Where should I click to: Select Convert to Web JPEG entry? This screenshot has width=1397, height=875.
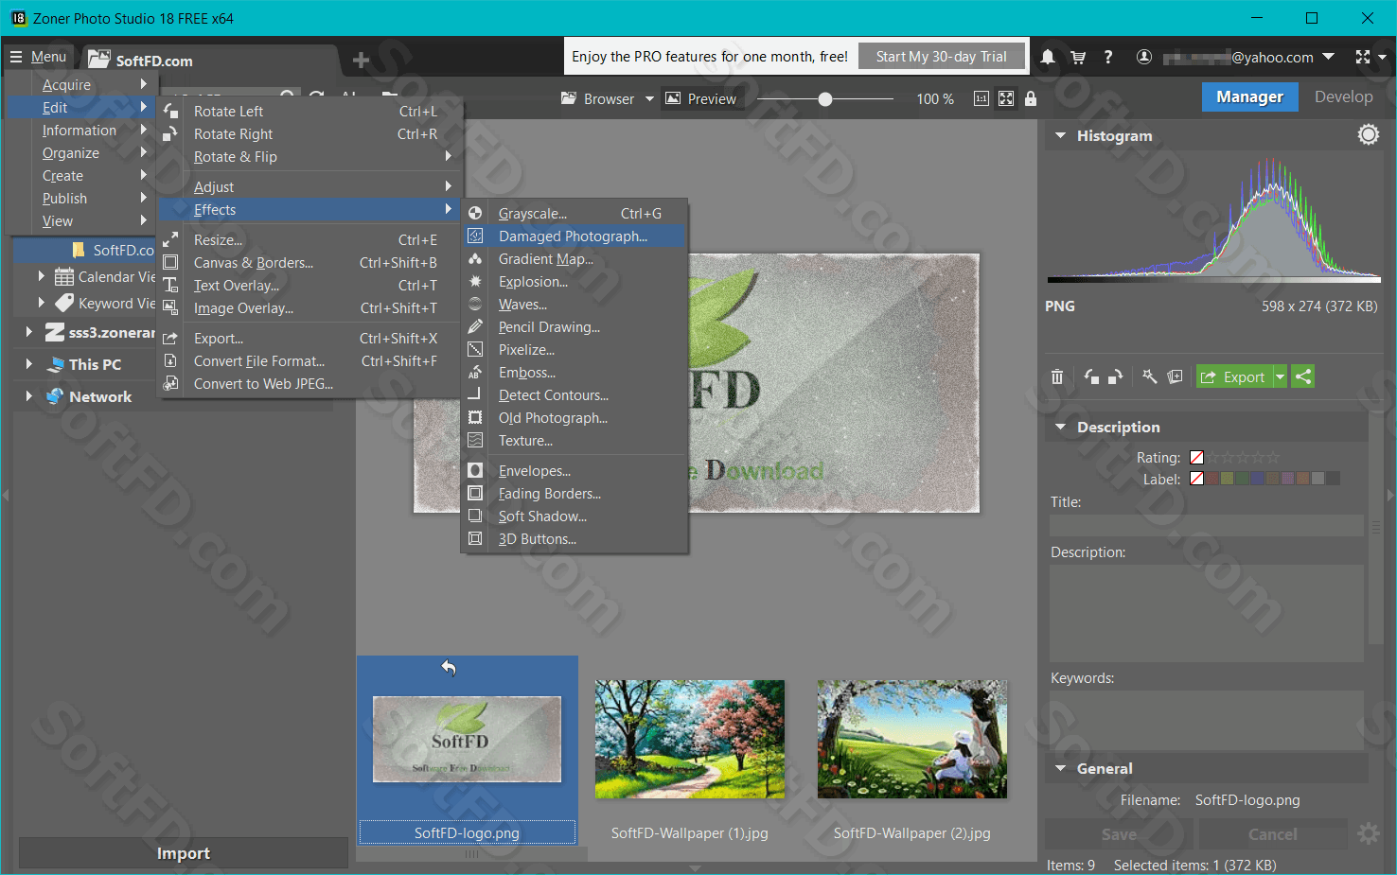point(309,384)
